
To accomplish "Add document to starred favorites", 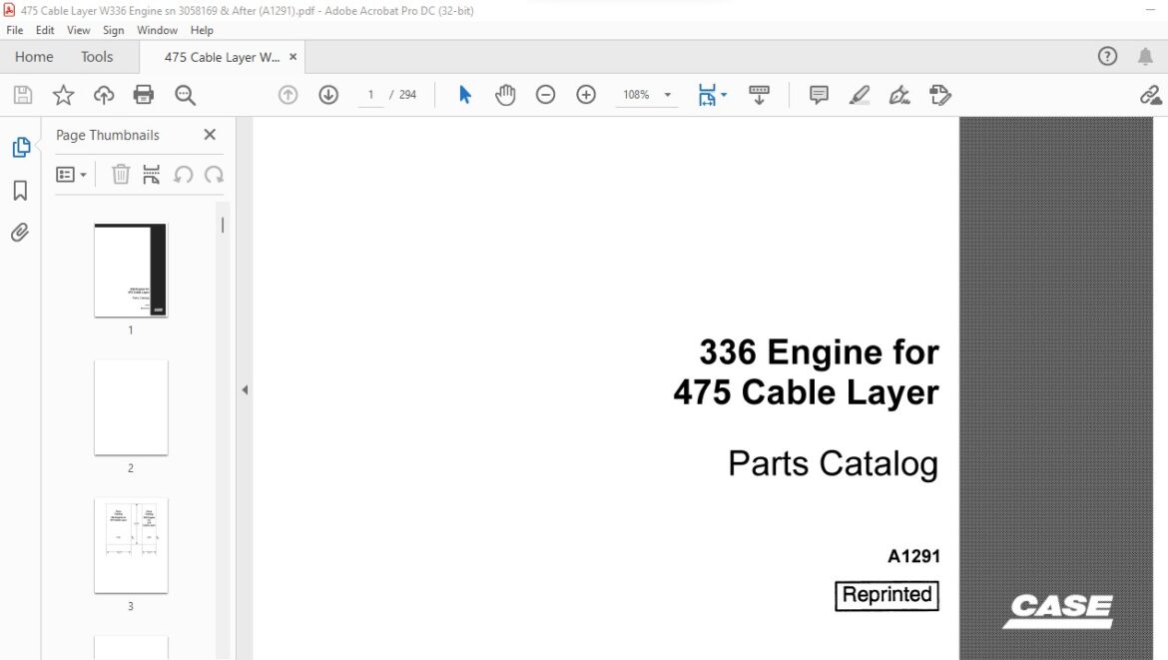I will click(63, 95).
